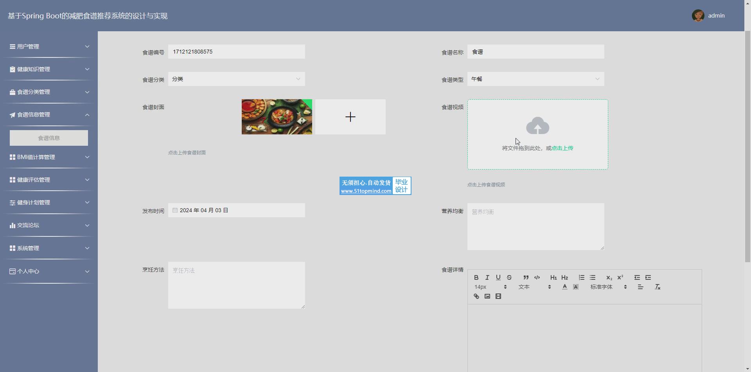
Task: Click the page vertical scrollbar
Action: pyautogui.click(x=747, y=147)
